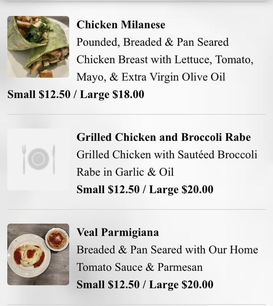Choose Large $18.00 for Chicken Milanese
Image resolution: width=273 pixels, height=306 pixels.
(x=112, y=94)
